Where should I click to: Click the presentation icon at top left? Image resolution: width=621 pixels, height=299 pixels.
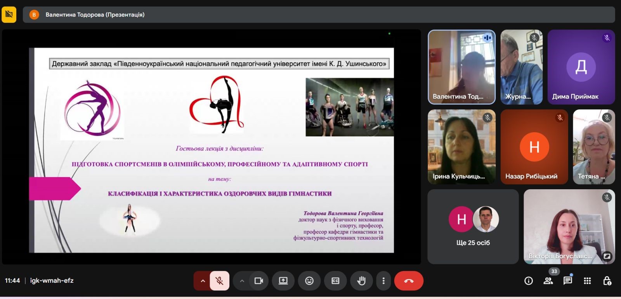[9, 15]
